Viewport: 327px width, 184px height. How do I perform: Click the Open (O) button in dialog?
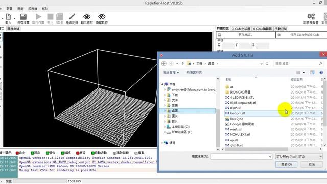(x=286, y=165)
